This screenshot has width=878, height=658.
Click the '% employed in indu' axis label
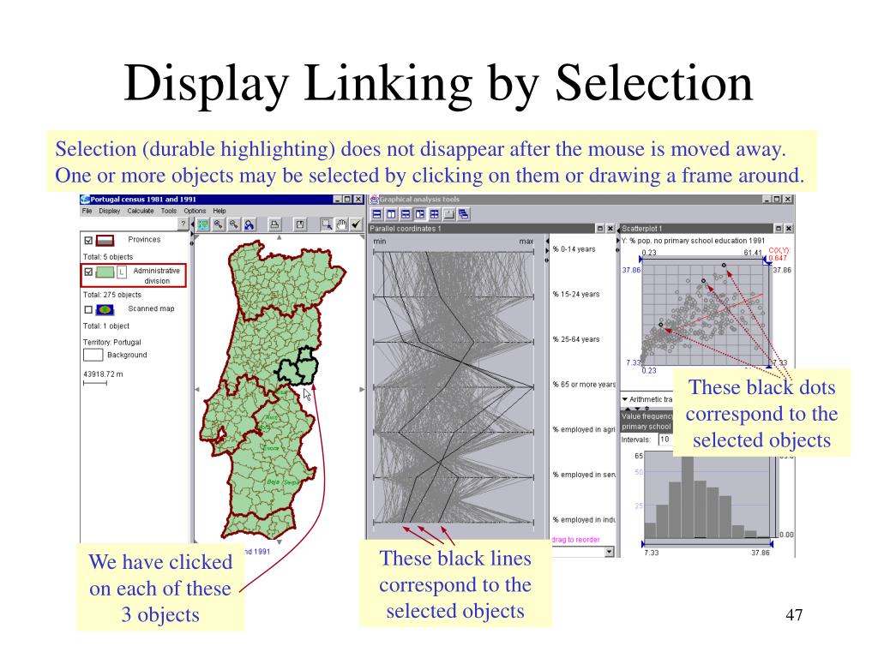584,520
